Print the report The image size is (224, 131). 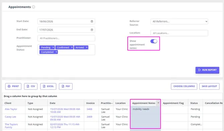pyautogui.click(x=13, y=86)
